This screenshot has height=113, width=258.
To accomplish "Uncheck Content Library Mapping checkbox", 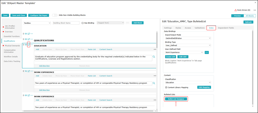I will coord(166,87).
